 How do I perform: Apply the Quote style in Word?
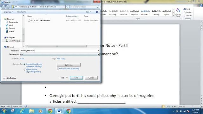click(x=167, y=13)
